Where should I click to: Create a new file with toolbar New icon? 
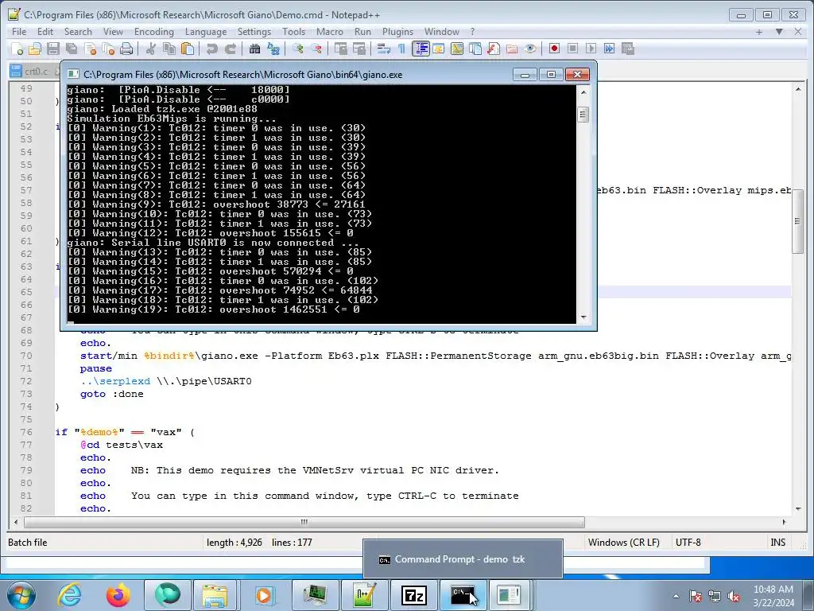pos(17,49)
